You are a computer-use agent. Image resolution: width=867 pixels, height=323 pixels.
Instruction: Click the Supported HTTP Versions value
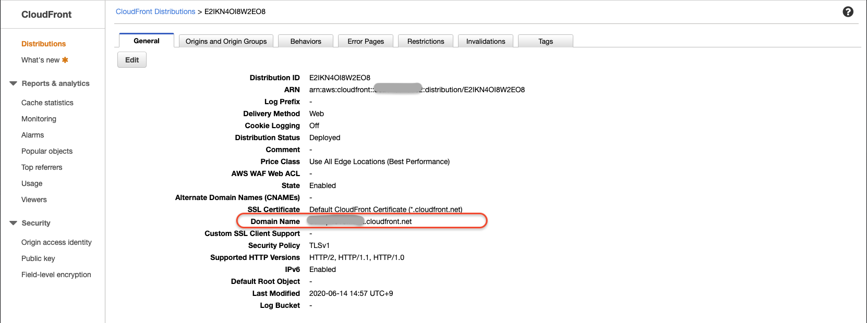point(357,257)
